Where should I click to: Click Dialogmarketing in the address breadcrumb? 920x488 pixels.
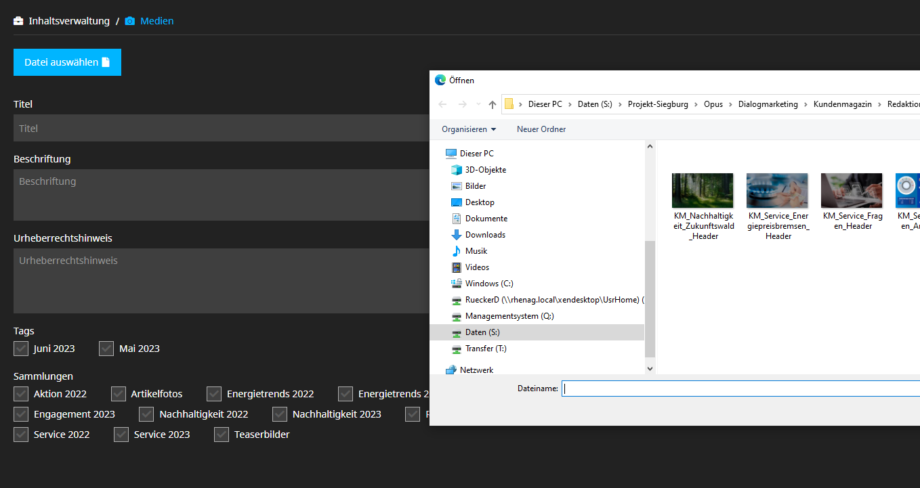tap(768, 104)
